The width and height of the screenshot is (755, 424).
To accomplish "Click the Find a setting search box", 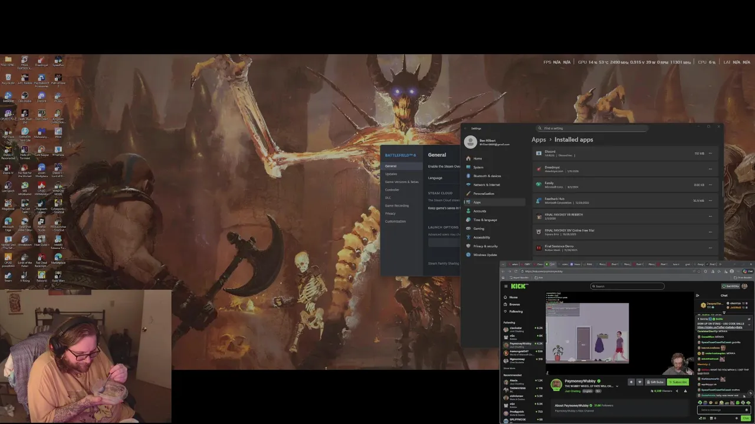I will (x=591, y=128).
